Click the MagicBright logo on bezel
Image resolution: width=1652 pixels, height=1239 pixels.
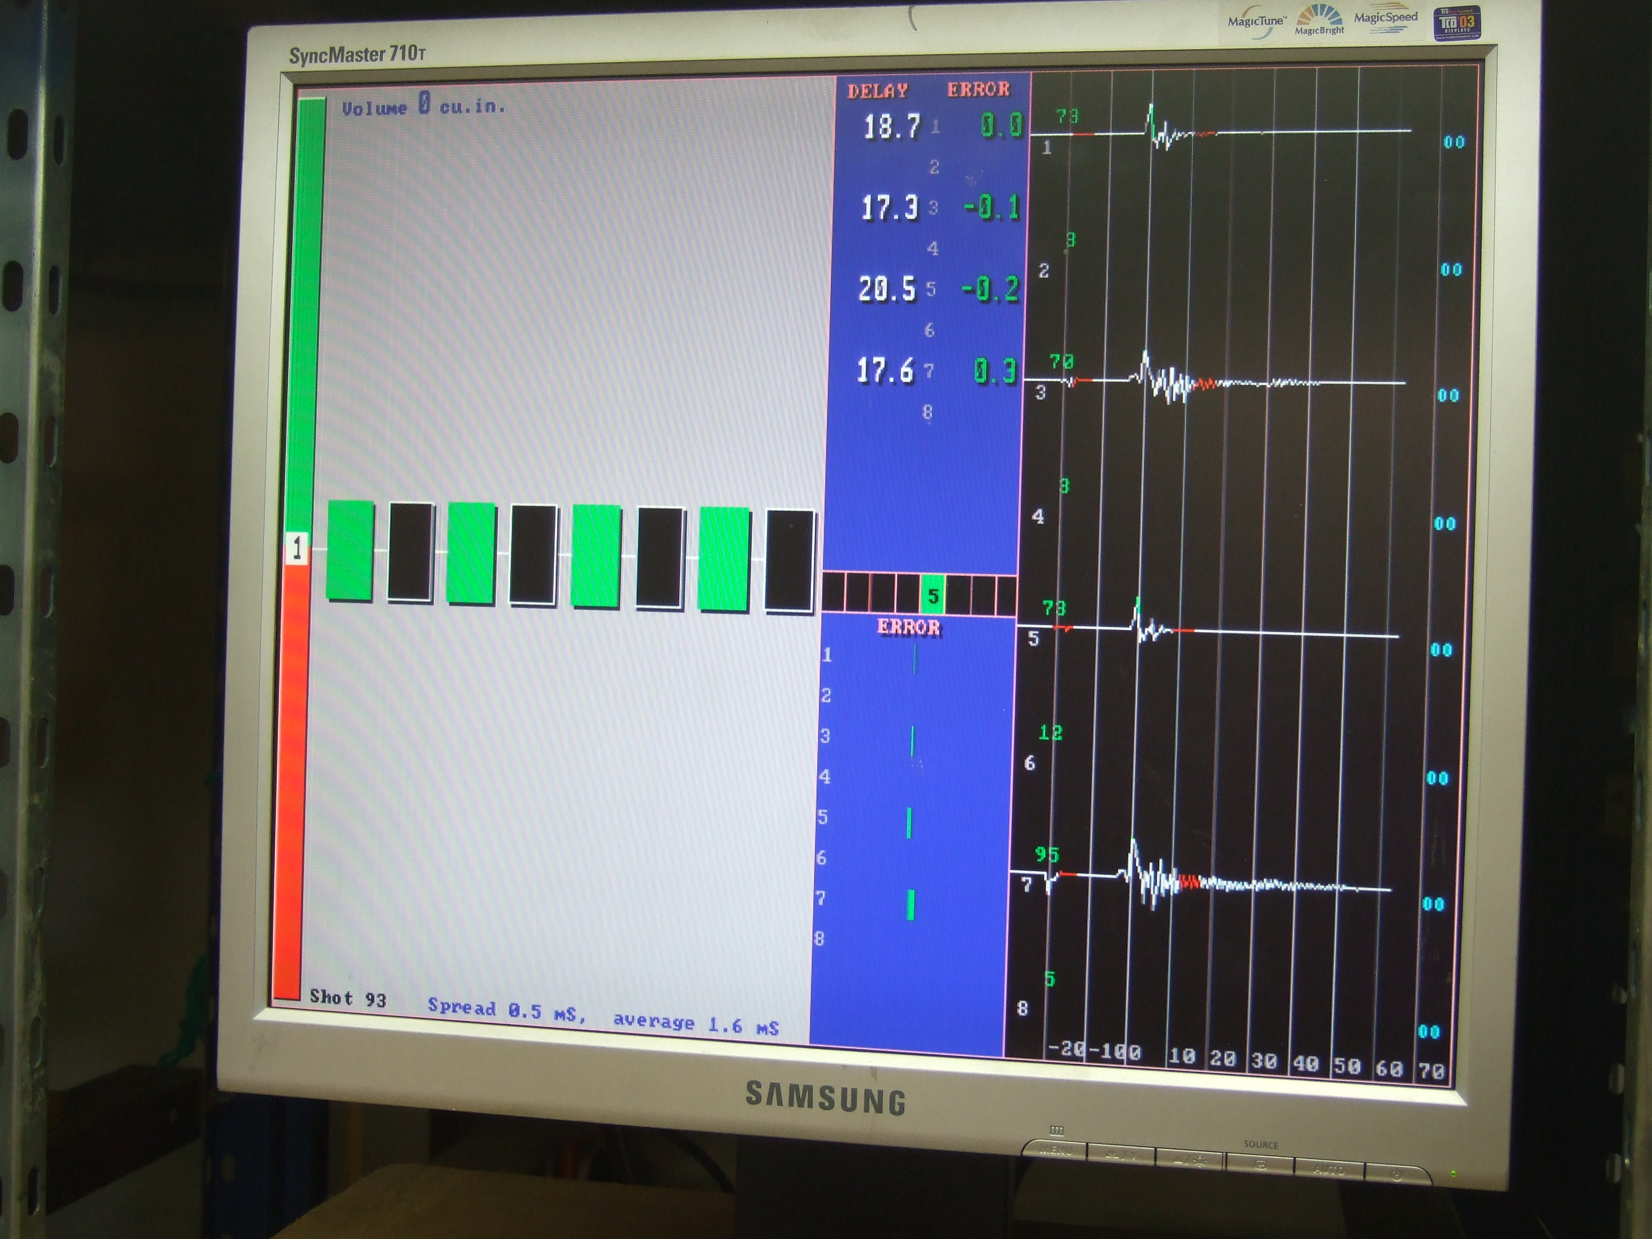pos(1319,20)
